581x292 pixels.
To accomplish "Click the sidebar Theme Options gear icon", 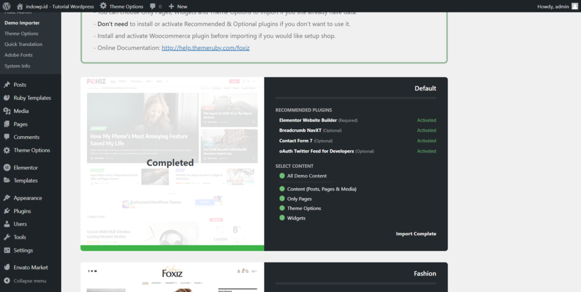I will coord(7,150).
